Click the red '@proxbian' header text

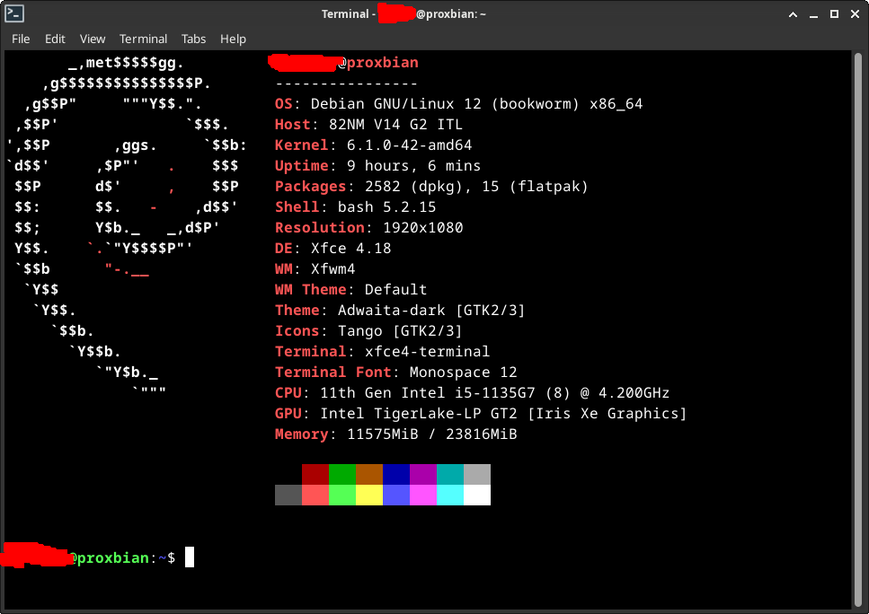click(378, 63)
